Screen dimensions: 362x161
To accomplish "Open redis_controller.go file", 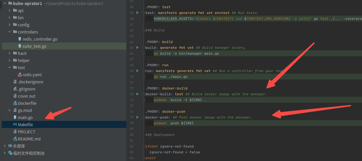I will tap(40, 39).
